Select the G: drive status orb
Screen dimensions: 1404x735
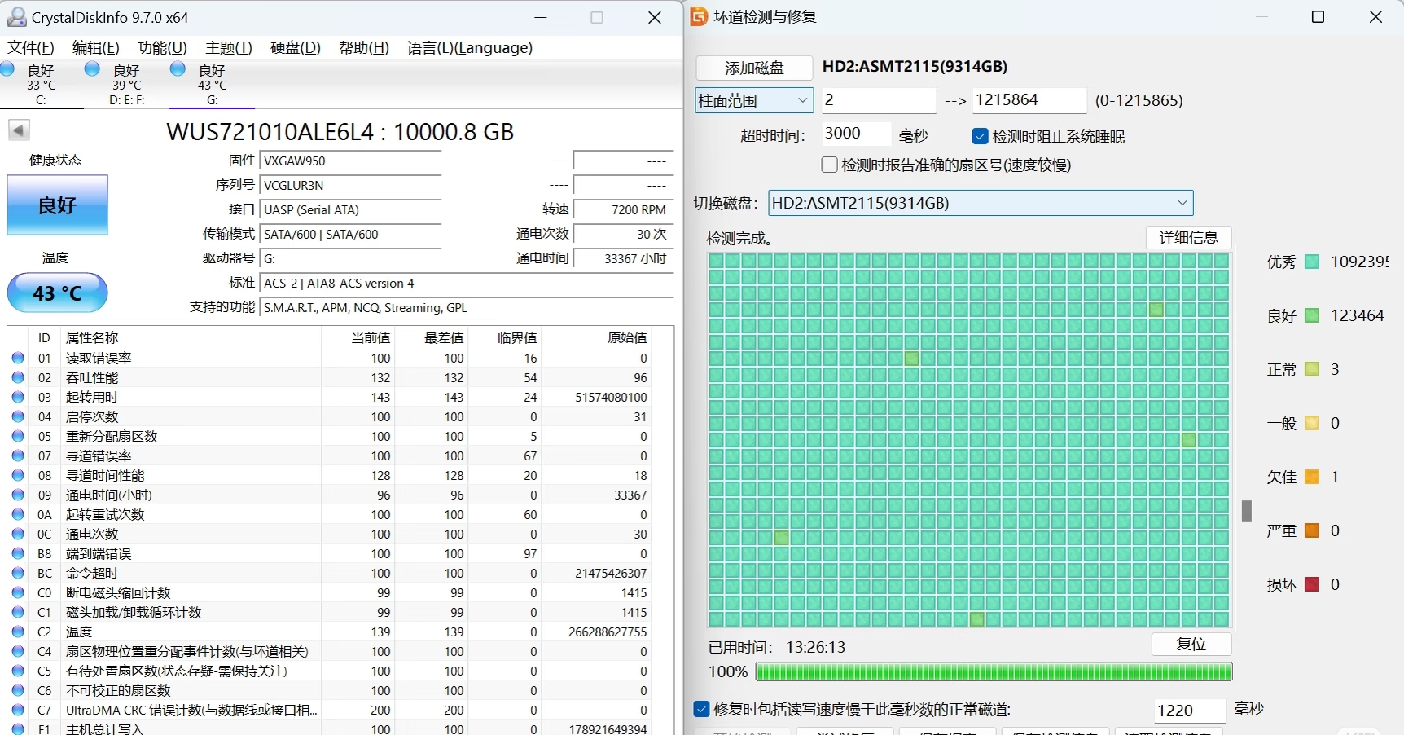pos(178,69)
